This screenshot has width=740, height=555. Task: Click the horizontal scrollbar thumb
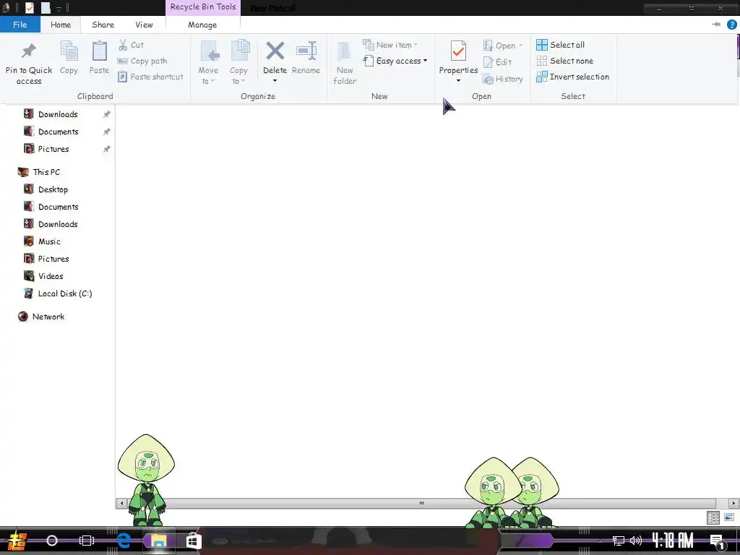tap(421, 503)
